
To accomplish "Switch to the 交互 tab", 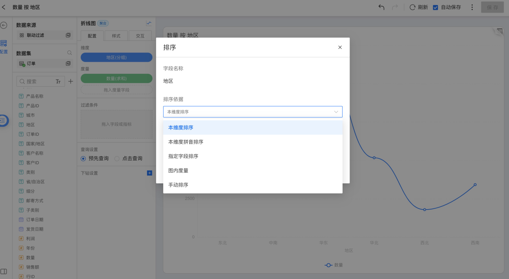I will point(140,36).
